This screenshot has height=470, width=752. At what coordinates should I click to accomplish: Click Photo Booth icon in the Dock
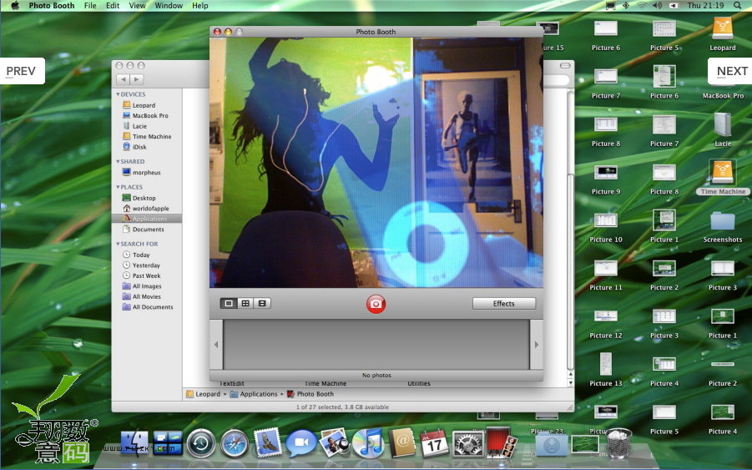tap(501, 442)
